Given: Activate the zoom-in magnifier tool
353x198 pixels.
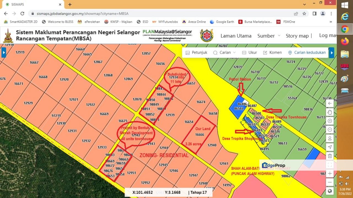Looking at the screenshot, I should click(330, 121).
